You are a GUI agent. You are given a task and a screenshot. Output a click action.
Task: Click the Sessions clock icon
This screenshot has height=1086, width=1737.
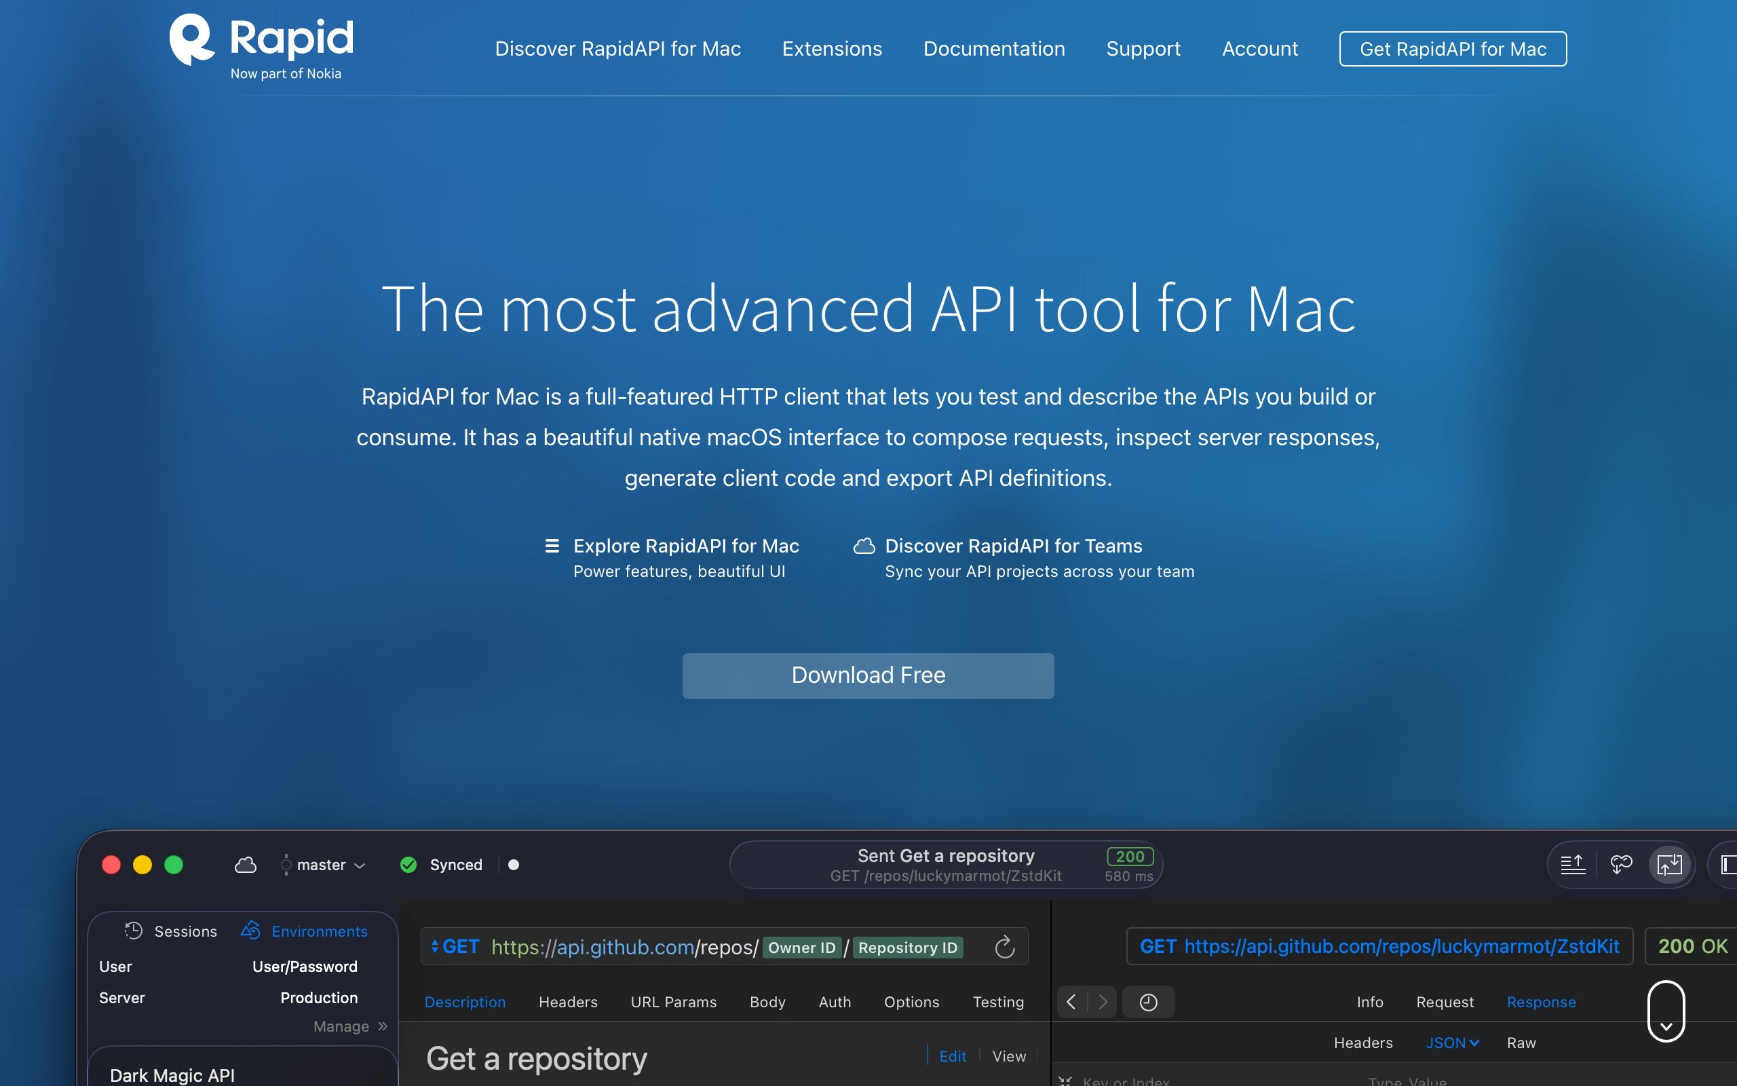click(x=134, y=930)
